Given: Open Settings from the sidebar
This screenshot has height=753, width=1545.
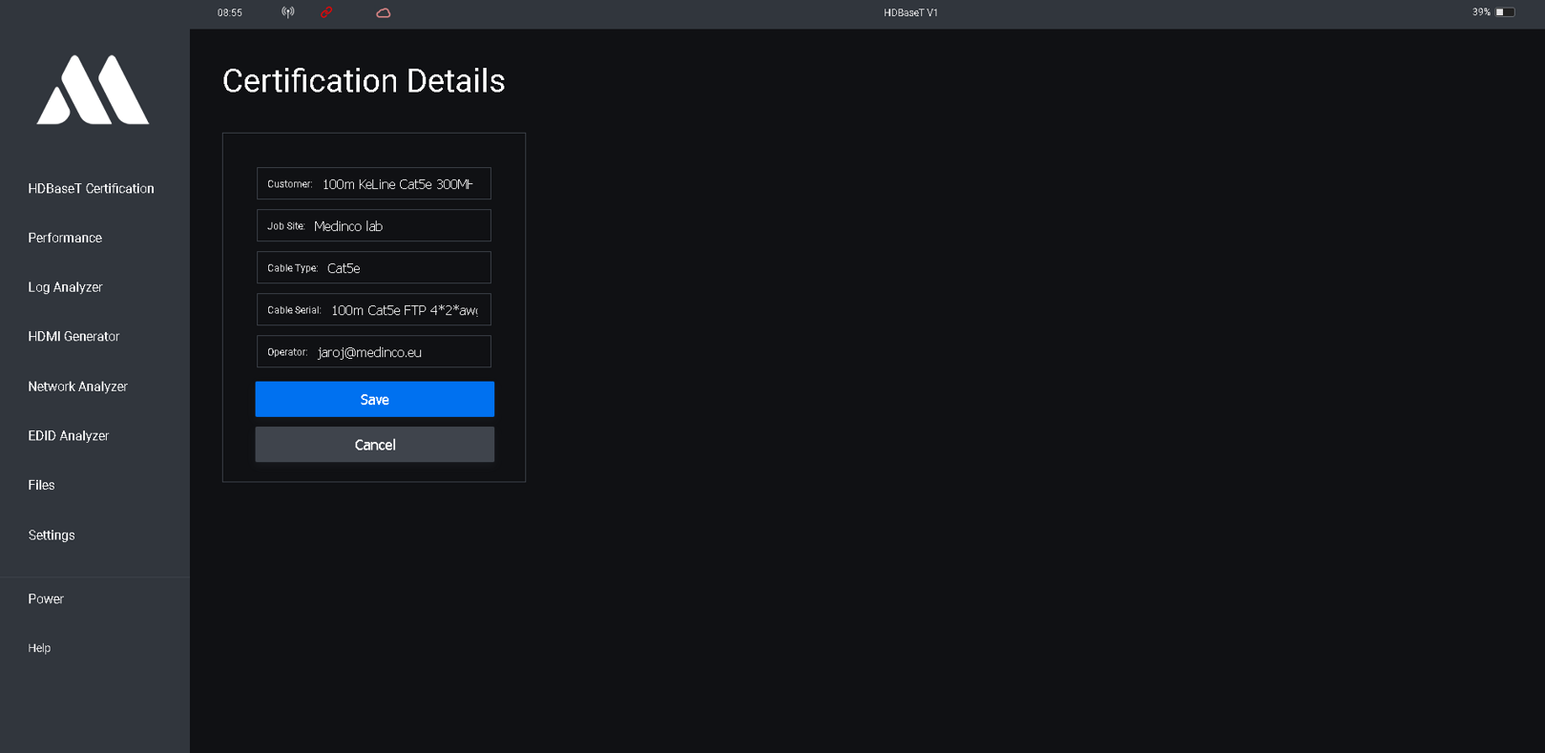Looking at the screenshot, I should [52, 535].
